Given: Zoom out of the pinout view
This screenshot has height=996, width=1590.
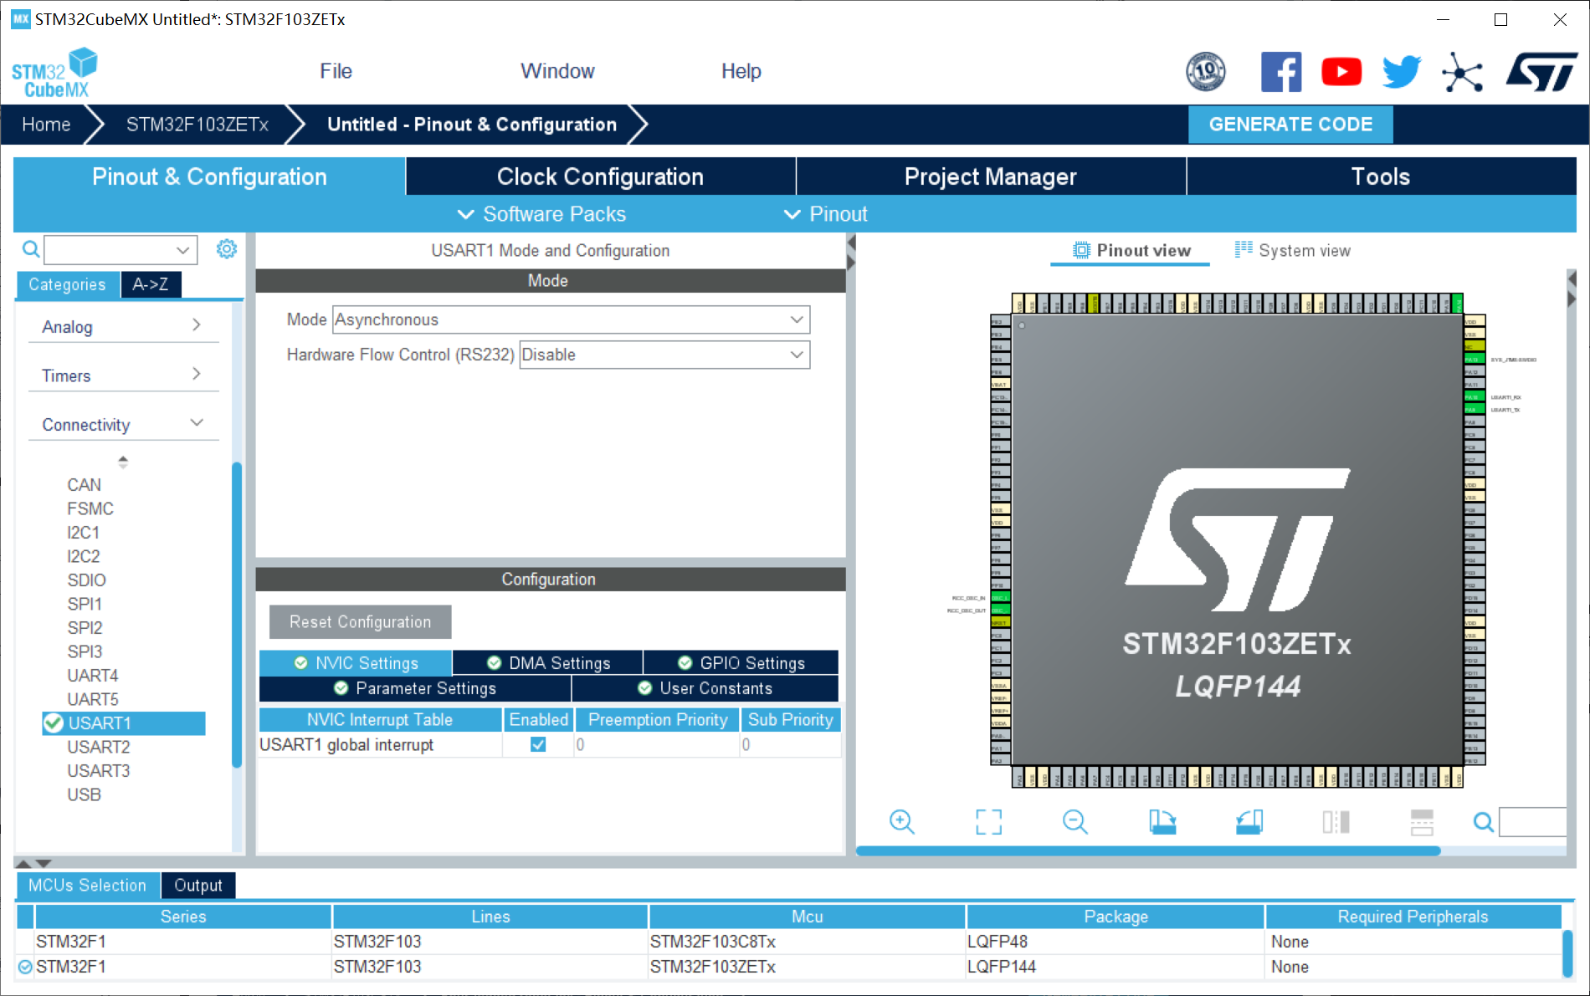Looking at the screenshot, I should (x=1075, y=822).
